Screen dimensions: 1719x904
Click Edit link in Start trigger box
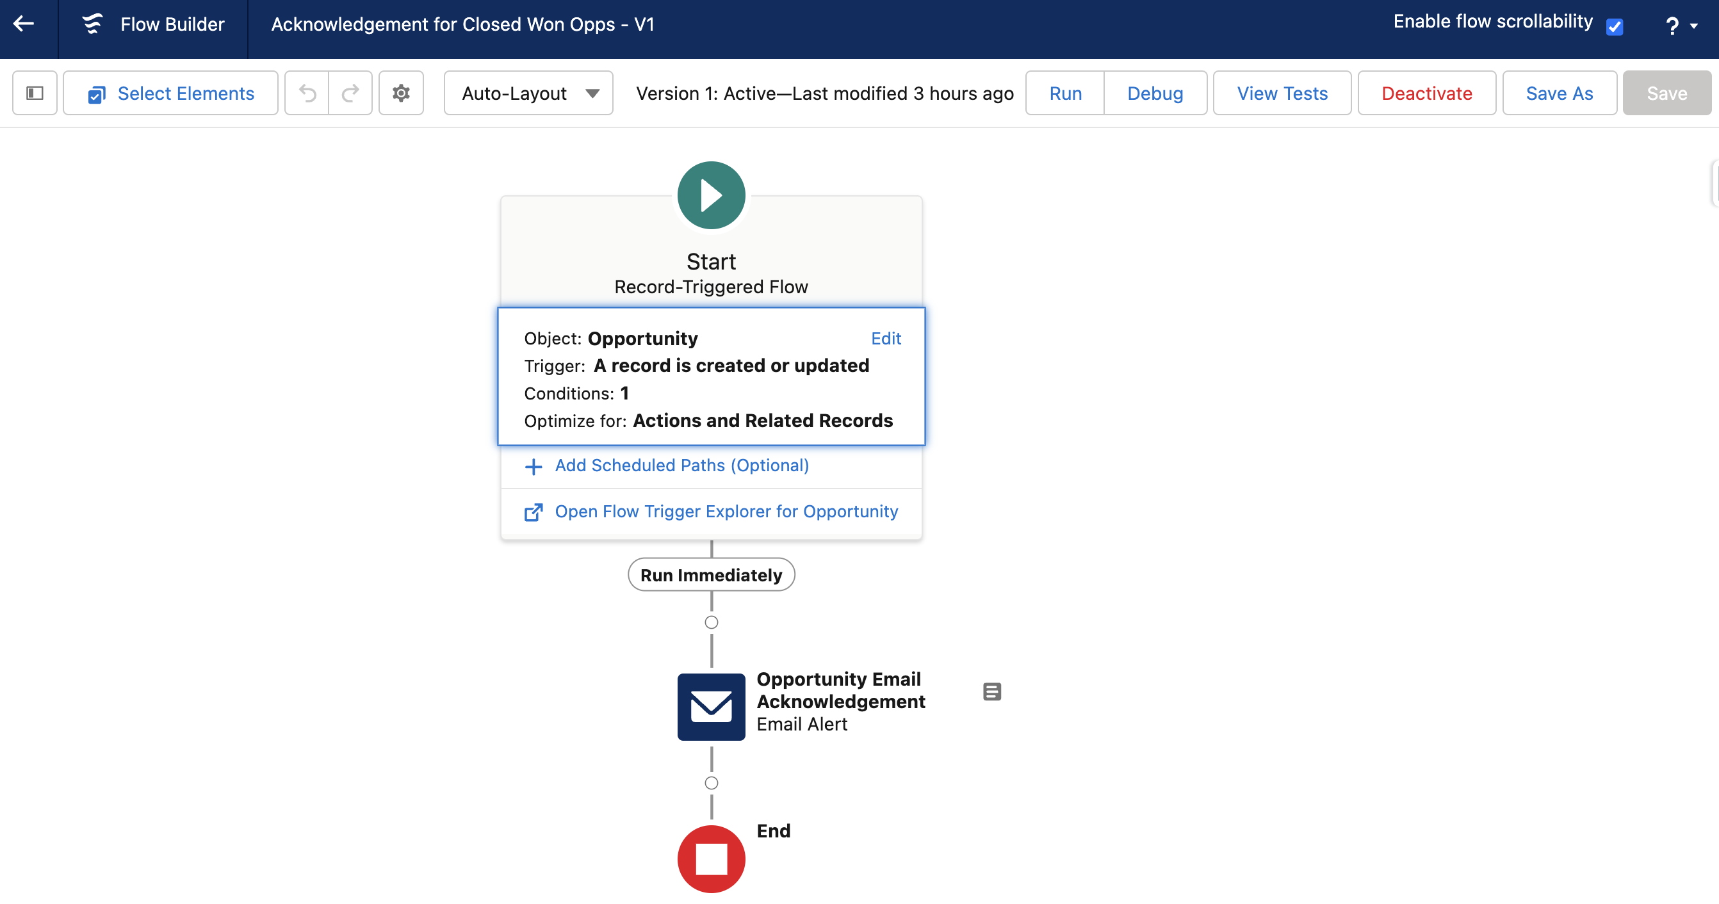(x=886, y=338)
